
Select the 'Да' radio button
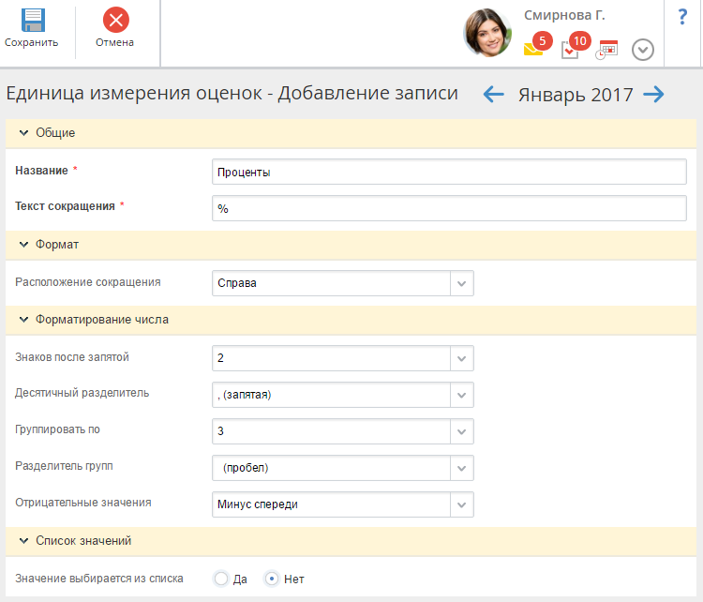point(221,579)
